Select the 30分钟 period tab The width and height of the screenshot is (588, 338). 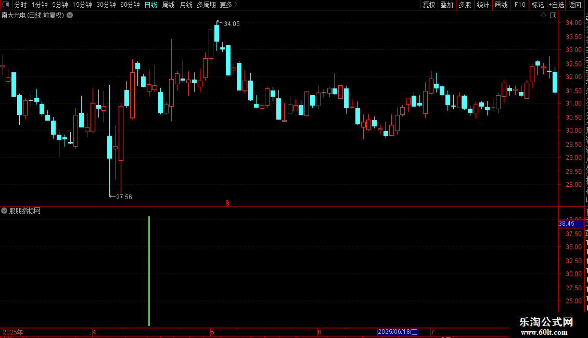(106, 5)
